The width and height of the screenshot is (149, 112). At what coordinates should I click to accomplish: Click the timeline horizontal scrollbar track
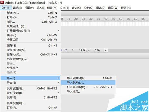128,50
